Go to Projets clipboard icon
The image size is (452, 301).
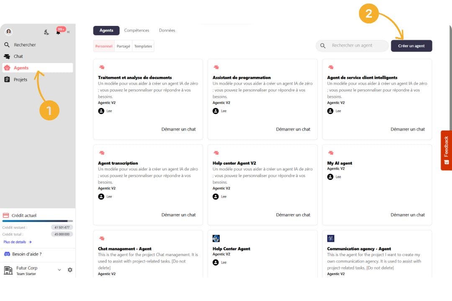7,79
